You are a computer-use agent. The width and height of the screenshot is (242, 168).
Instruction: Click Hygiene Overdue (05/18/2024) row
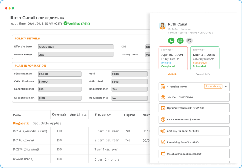(x=194, y=108)
